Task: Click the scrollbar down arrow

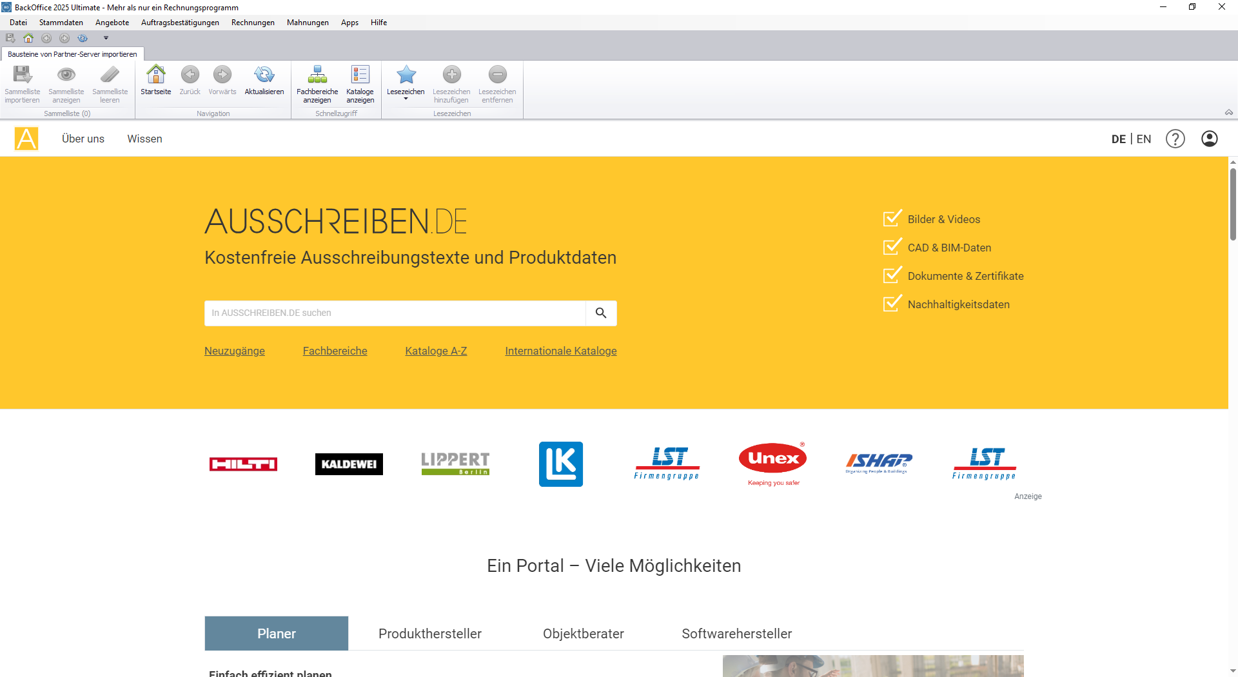Action: tap(1233, 671)
